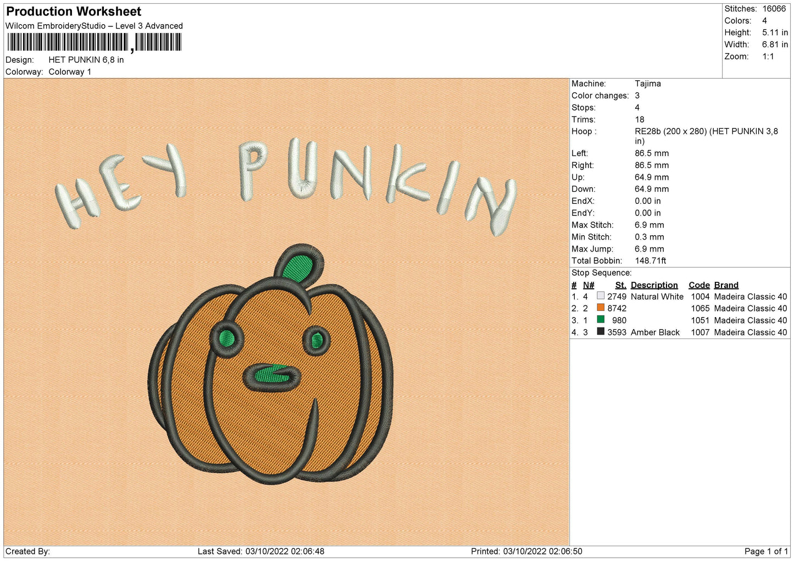Click the 'Stop Sequence:' heading
Viewport: 794px width, 561px height.
point(602,273)
